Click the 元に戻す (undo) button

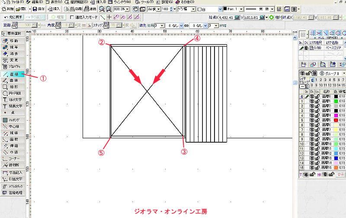[13, 17]
